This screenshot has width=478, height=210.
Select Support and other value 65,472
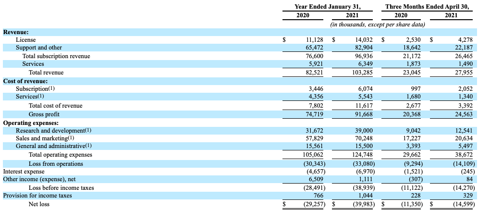tap(315, 48)
